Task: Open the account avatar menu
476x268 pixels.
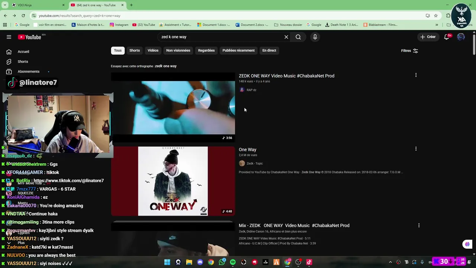Action: tap(461, 37)
